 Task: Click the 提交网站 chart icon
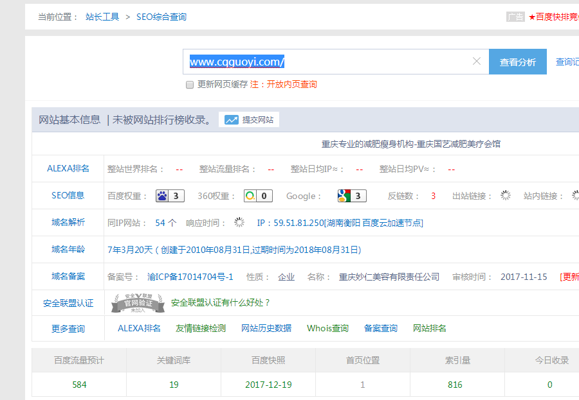click(232, 120)
